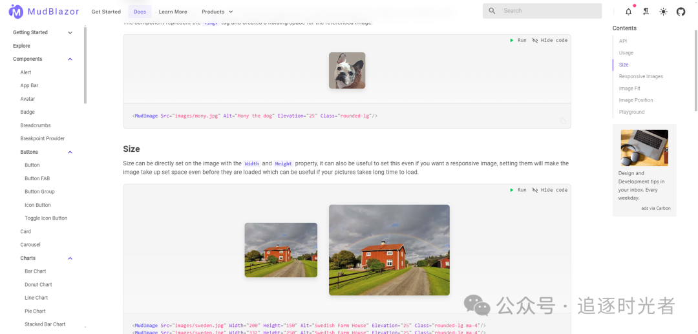Click the search magnifier icon
The image size is (698, 334).
492,11
